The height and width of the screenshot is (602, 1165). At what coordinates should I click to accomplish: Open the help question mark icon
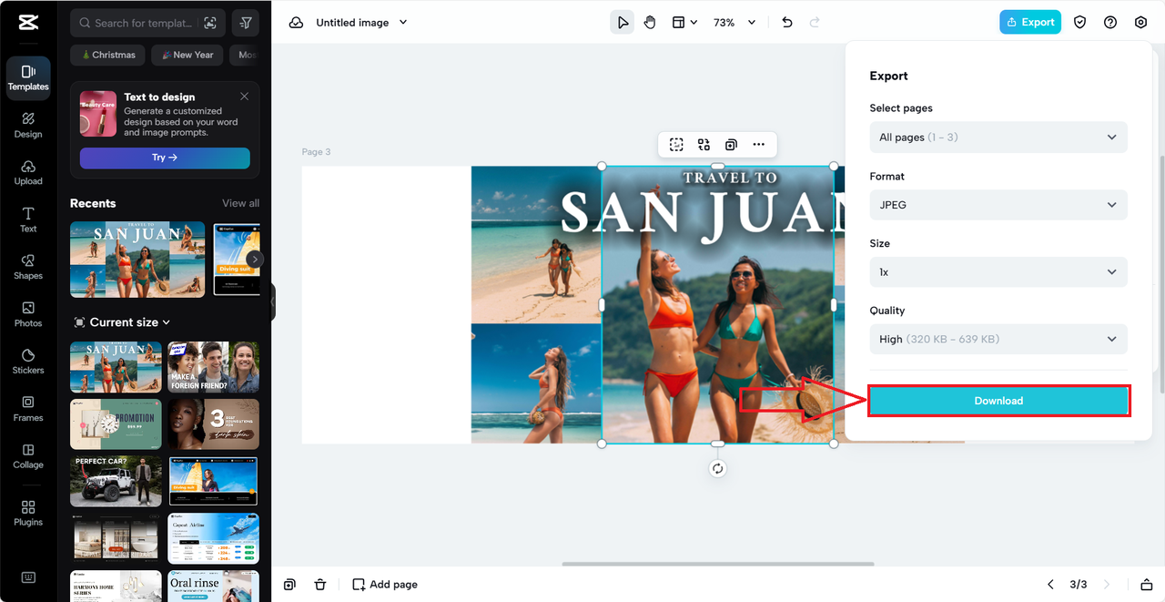[x=1110, y=23]
